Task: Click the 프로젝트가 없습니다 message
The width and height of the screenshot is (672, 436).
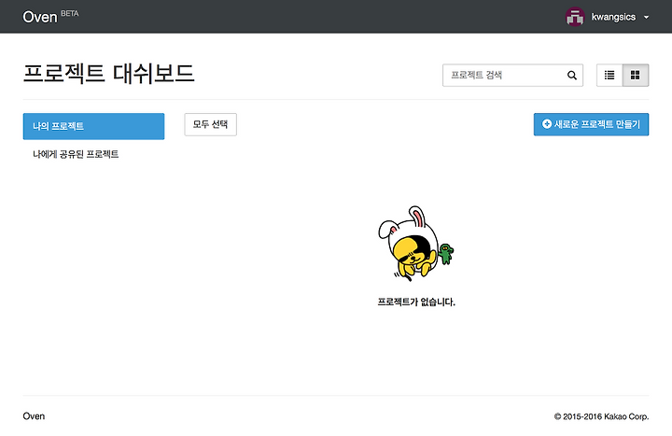Action: pyautogui.click(x=416, y=302)
